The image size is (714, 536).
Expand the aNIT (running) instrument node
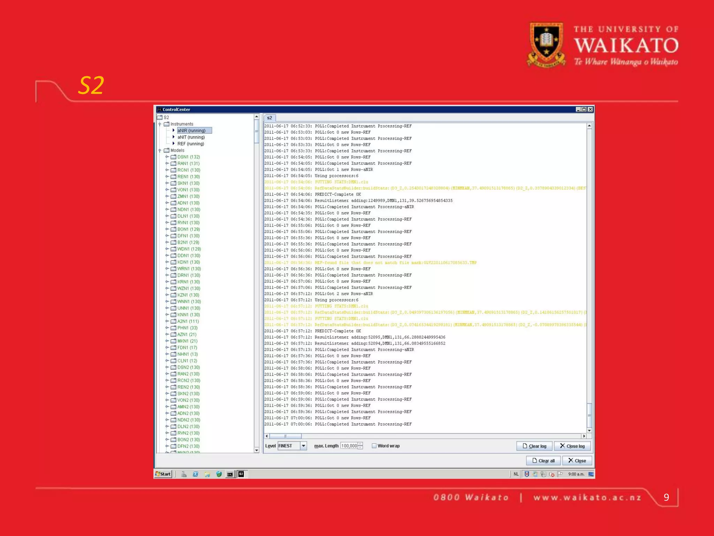coord(174,137)
